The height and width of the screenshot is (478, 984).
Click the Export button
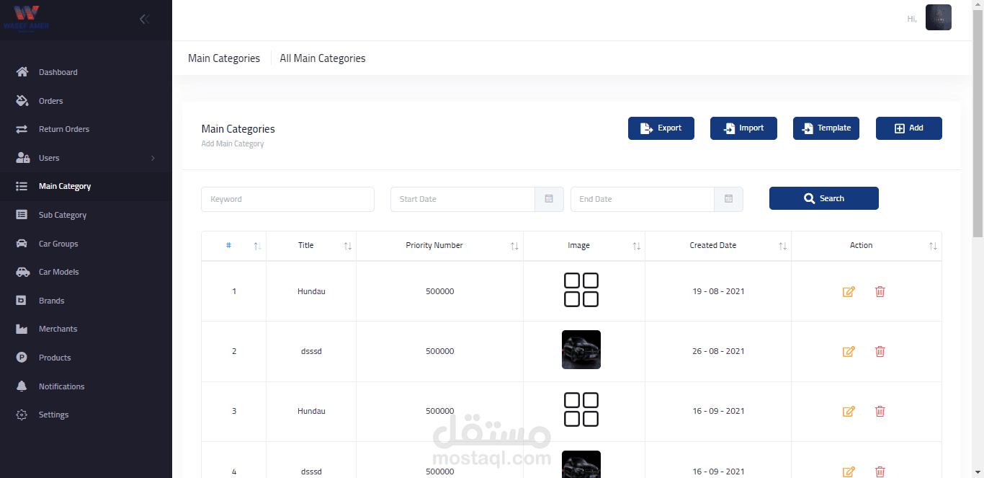(661, 128)
